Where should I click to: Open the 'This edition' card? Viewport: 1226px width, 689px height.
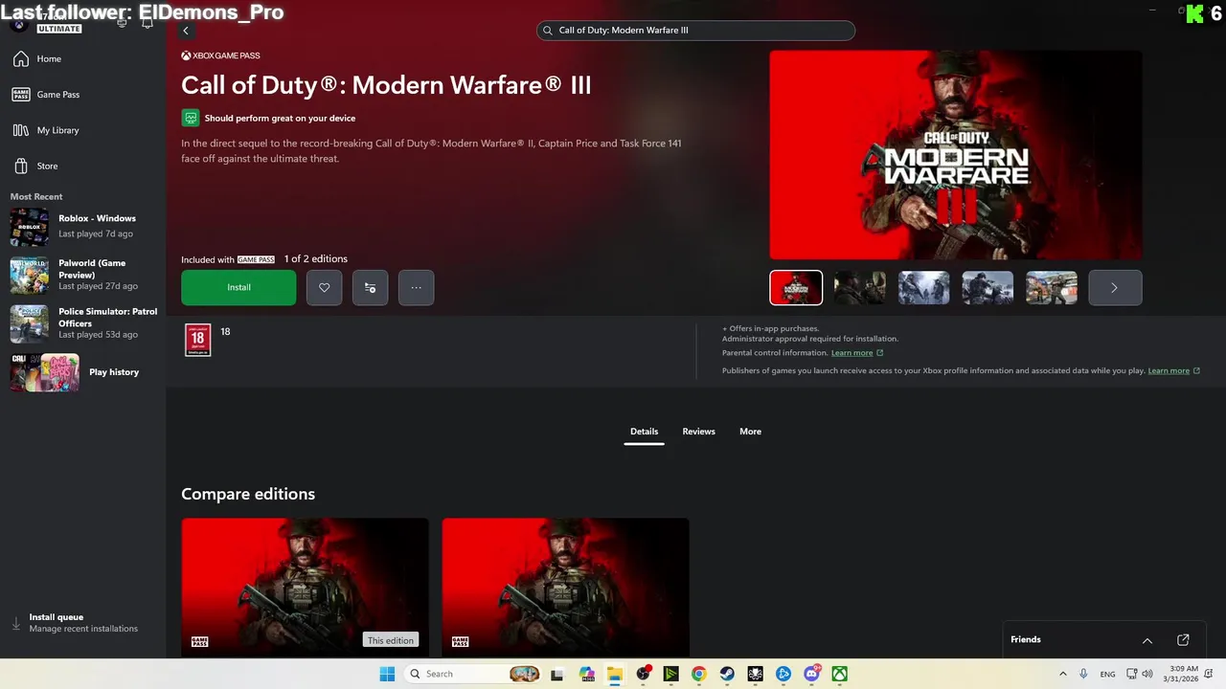305,588
